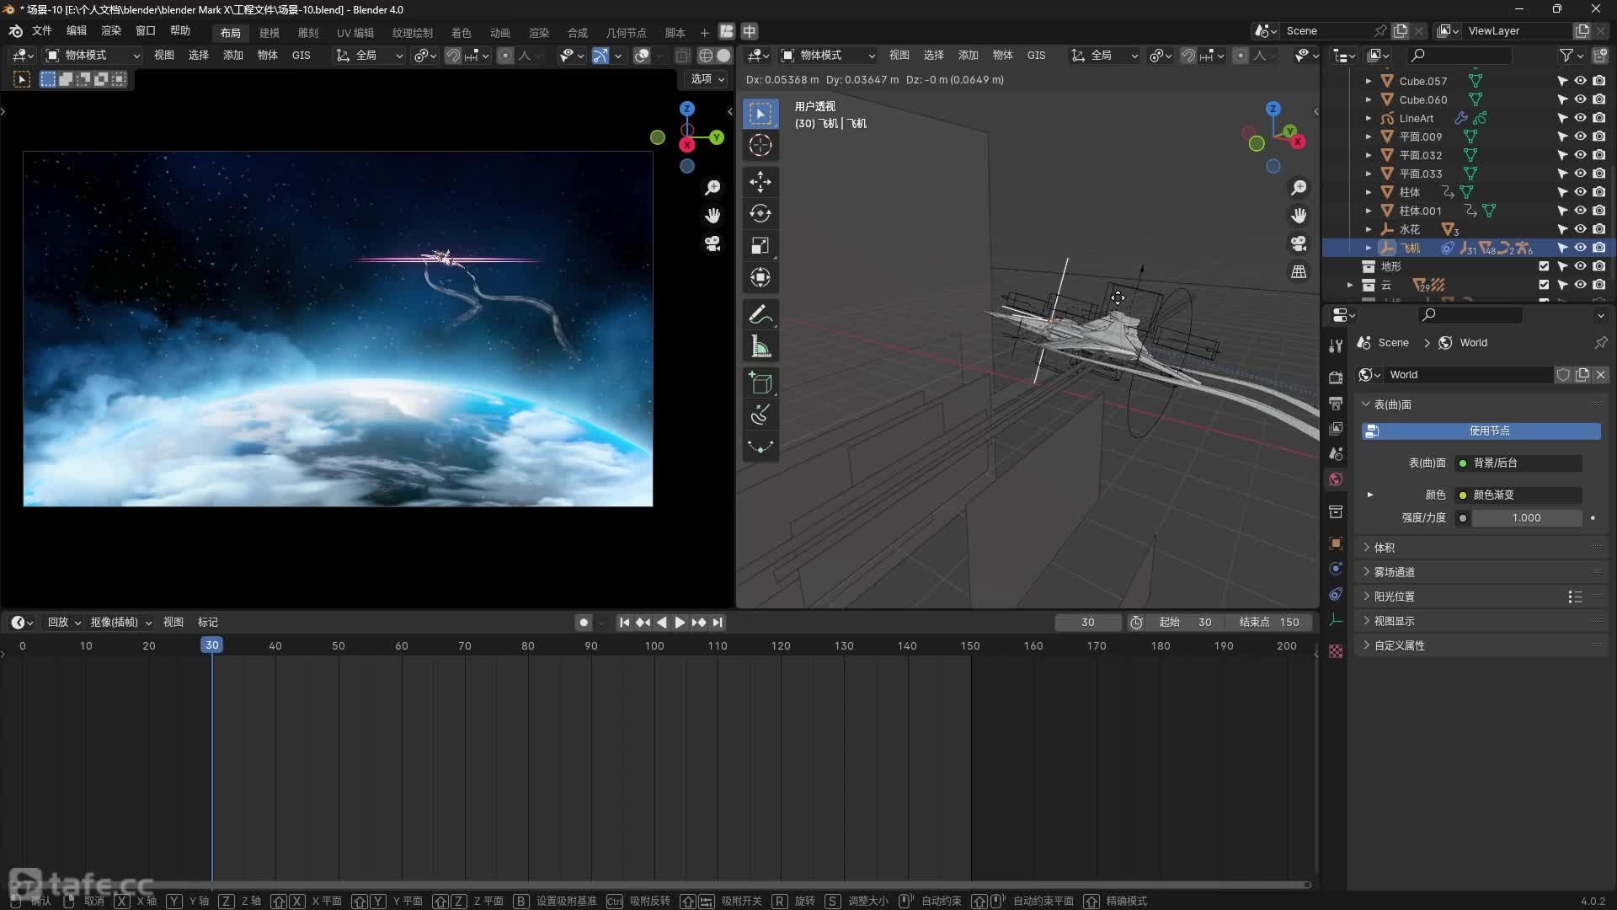The image size is (1617, 910).
Task: Open 选项 dropdown in left viewport
Action: click(x=707, y=78)
